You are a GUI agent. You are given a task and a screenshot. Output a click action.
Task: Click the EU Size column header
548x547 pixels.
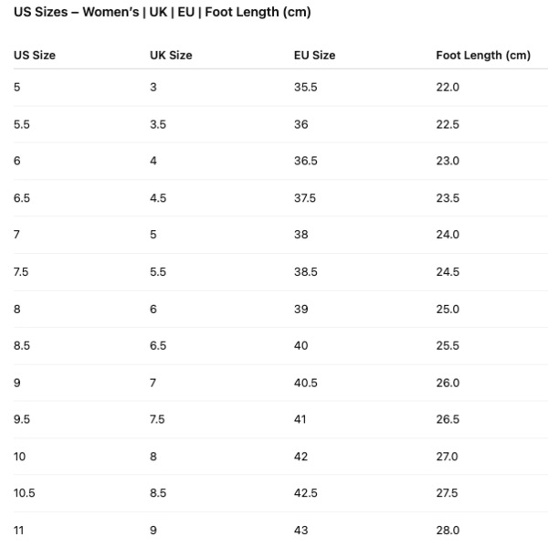[314, 55]
